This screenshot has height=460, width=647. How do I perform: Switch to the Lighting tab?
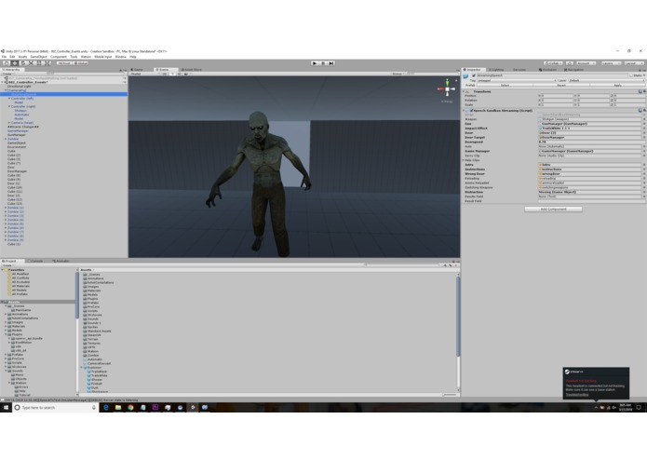click(496, 70)
